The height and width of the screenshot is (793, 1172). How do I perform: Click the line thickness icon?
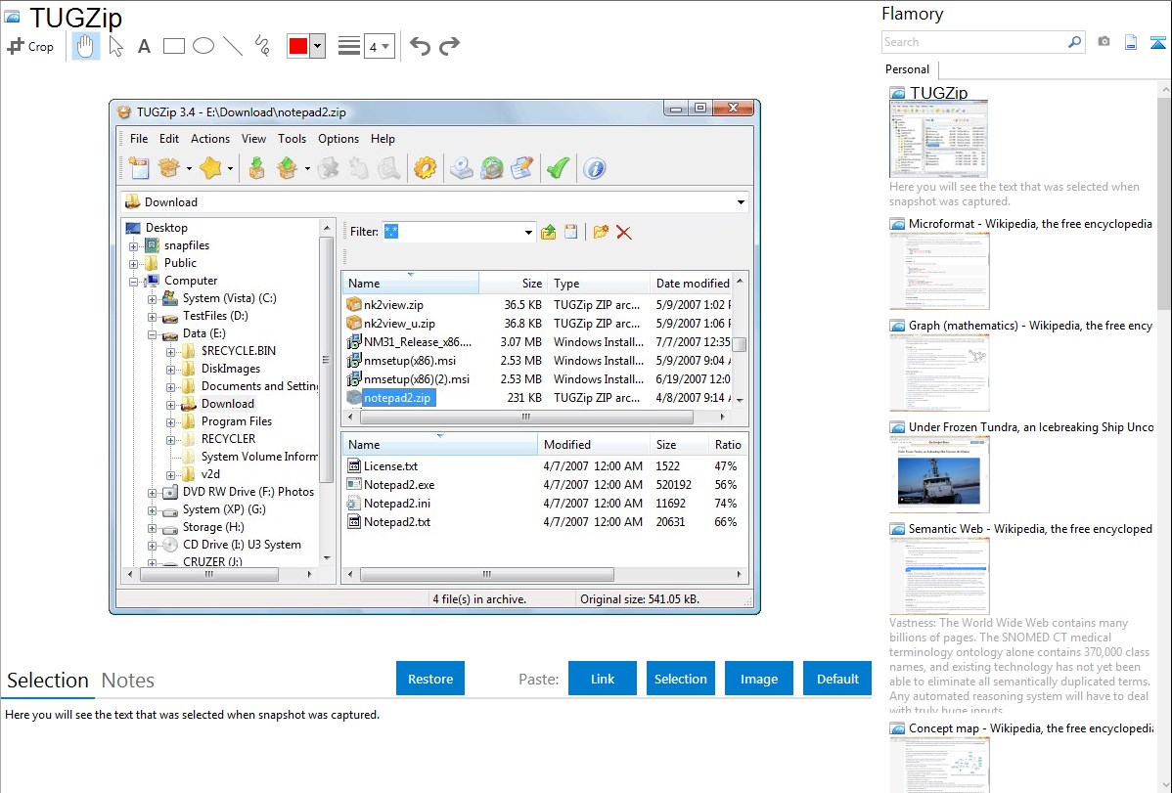click(x=349, y=46)
